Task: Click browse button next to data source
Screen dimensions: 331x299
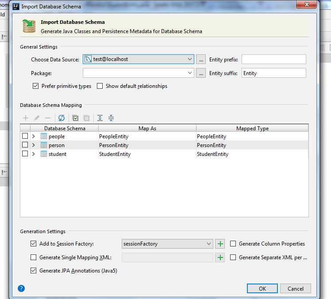Action: click(201, 60)
